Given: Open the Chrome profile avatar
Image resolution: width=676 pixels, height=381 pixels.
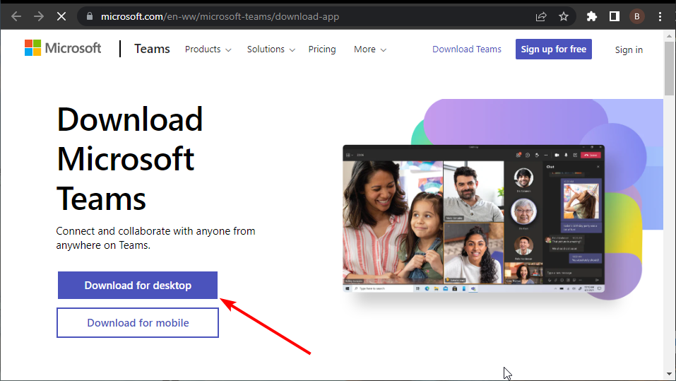Looking at the screenshot, I should [x=637, y=16].
